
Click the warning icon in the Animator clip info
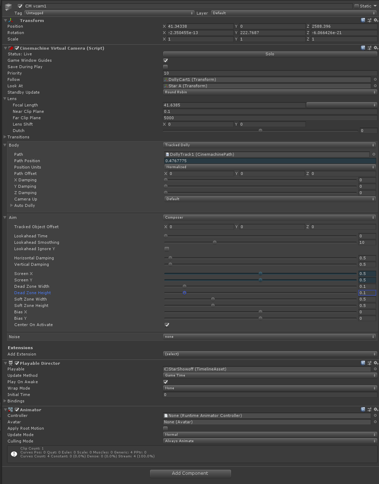tap(14, 454)
